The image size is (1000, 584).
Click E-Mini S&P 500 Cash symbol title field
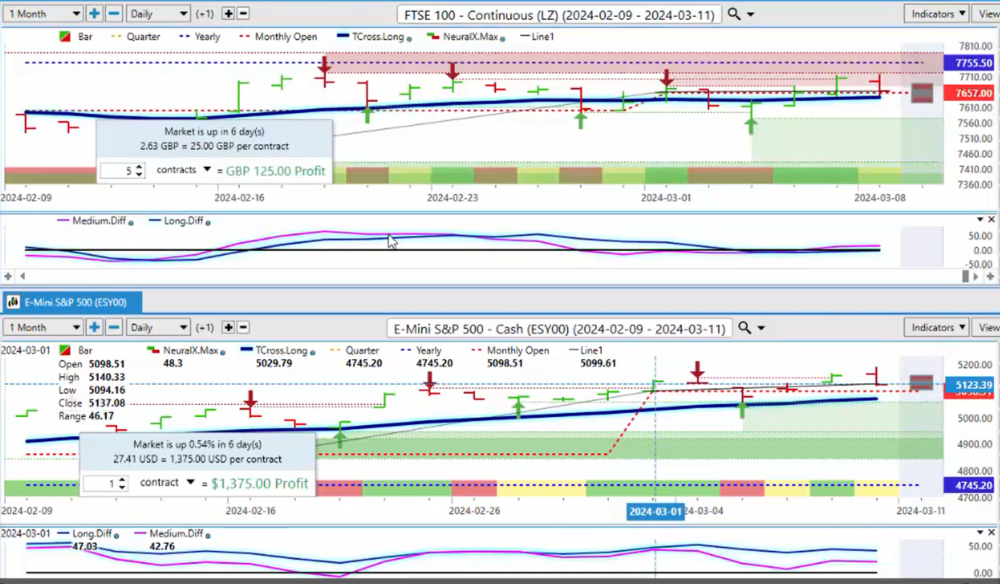pyautogui.click(x=559, y=328)
